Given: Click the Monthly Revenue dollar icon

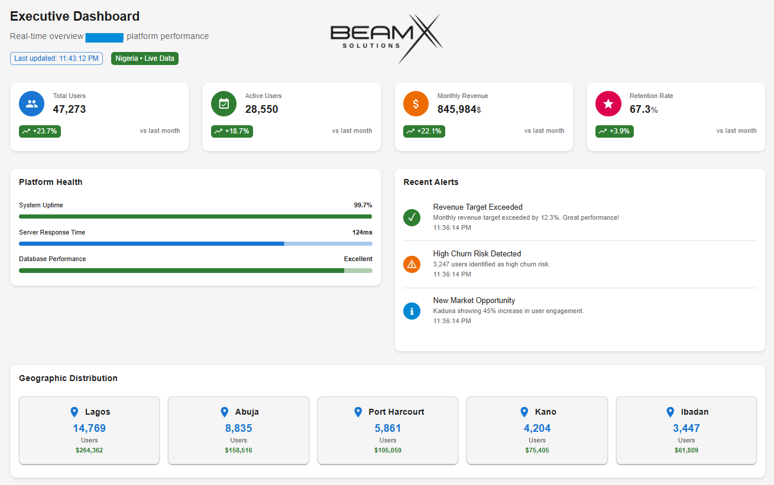Looking at the screenshot, I should pos(416,103).
